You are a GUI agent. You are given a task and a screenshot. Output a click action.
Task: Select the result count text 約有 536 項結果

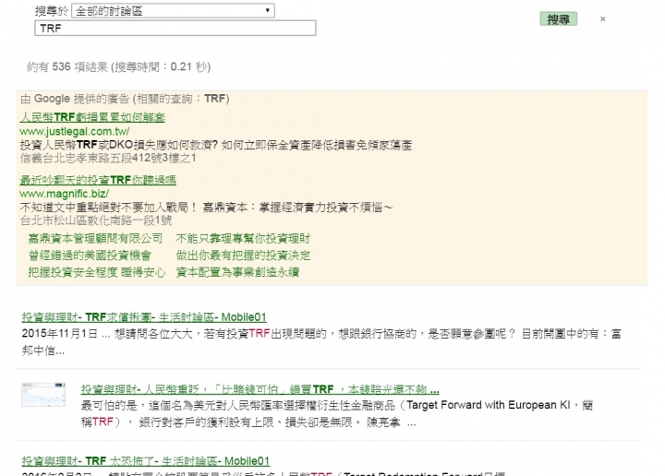point(119,67)
